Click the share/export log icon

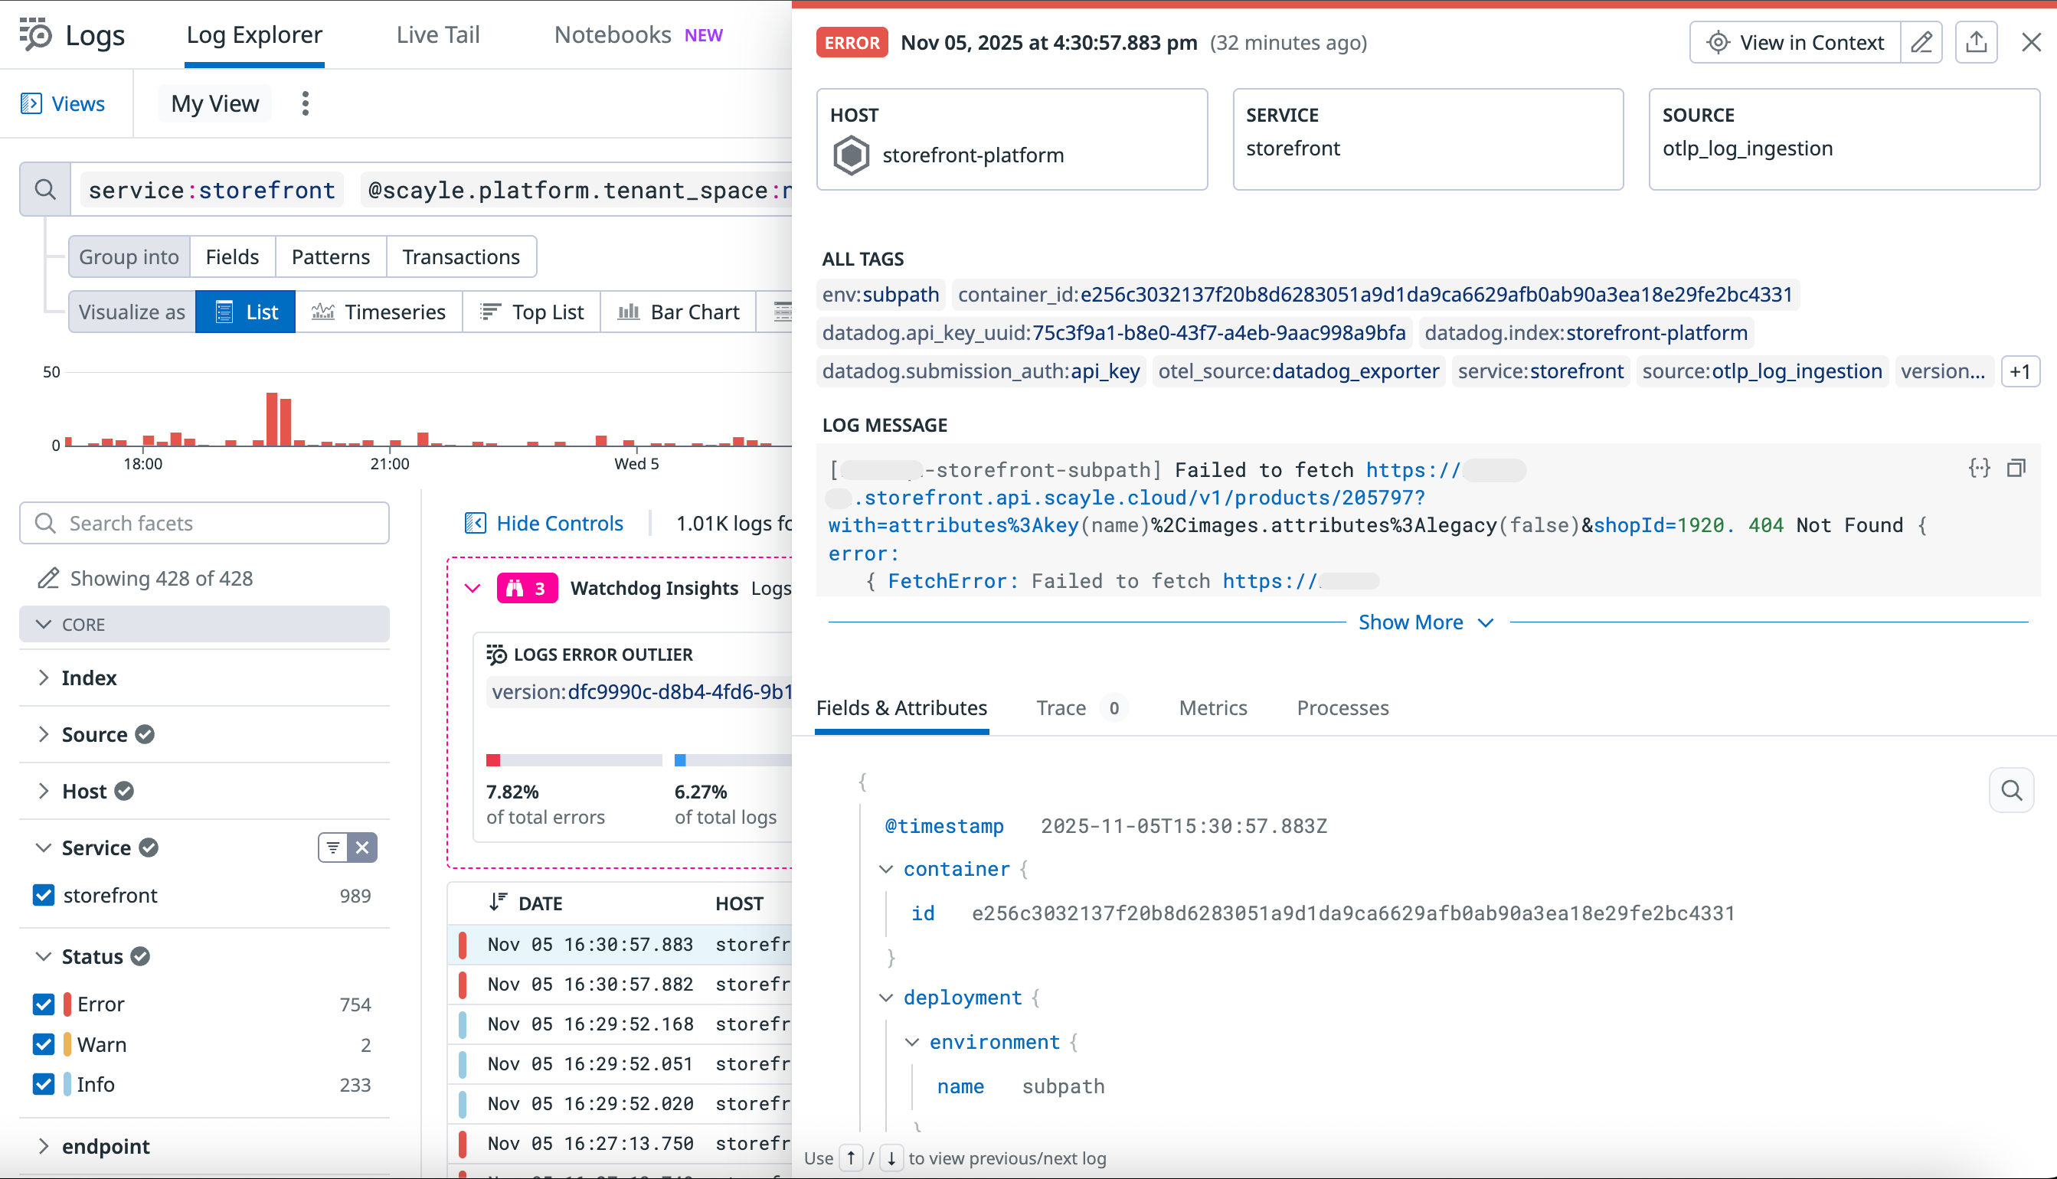click(1976, 42)
